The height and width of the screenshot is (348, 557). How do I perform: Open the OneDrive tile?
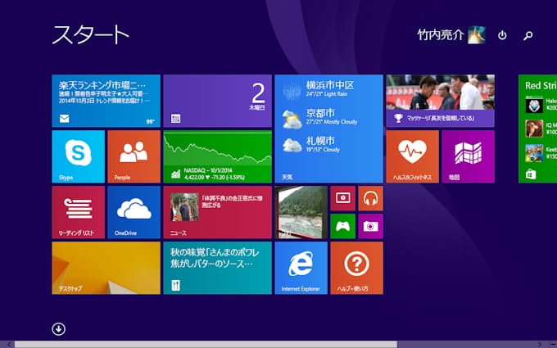pyautogui.click(x=134, y=212)
